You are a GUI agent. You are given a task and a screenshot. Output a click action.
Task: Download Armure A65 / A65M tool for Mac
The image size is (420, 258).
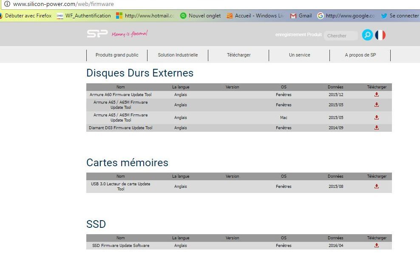pyautogui.click(x=377, y=117)
